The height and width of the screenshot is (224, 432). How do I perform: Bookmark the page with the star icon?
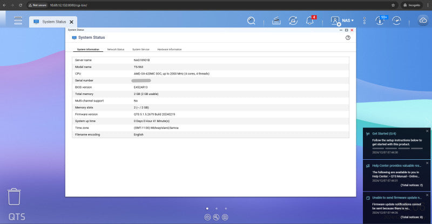pos(393,5)
